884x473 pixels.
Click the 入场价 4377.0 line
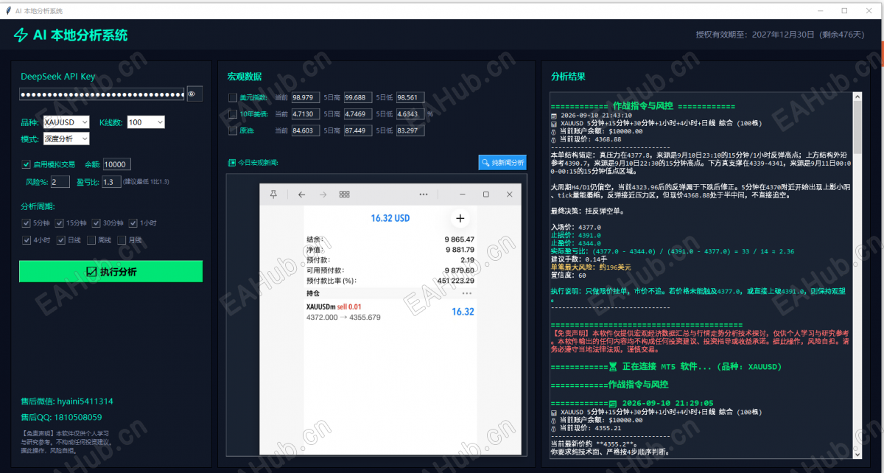[x=576, y=228]
